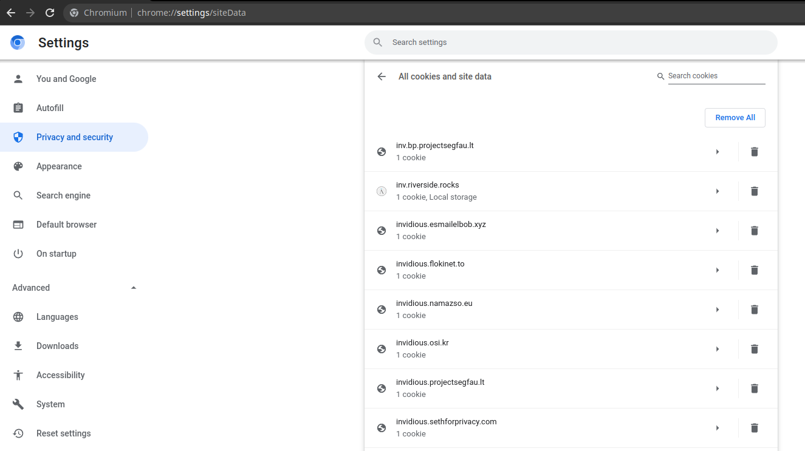Delete invidious.osi.kr cookie

[755, 349]
